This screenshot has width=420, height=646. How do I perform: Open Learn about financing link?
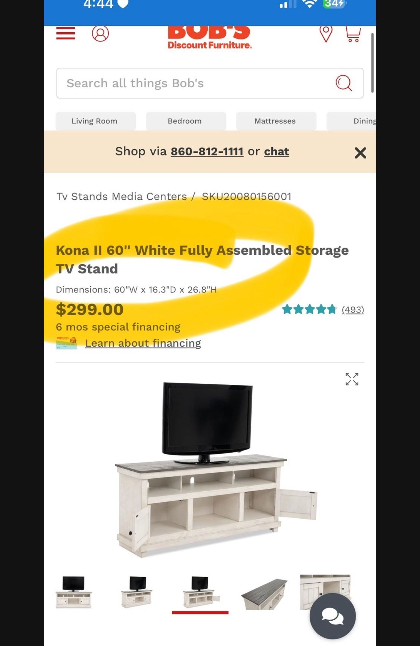pyautogui.click(x=143, y=343)
